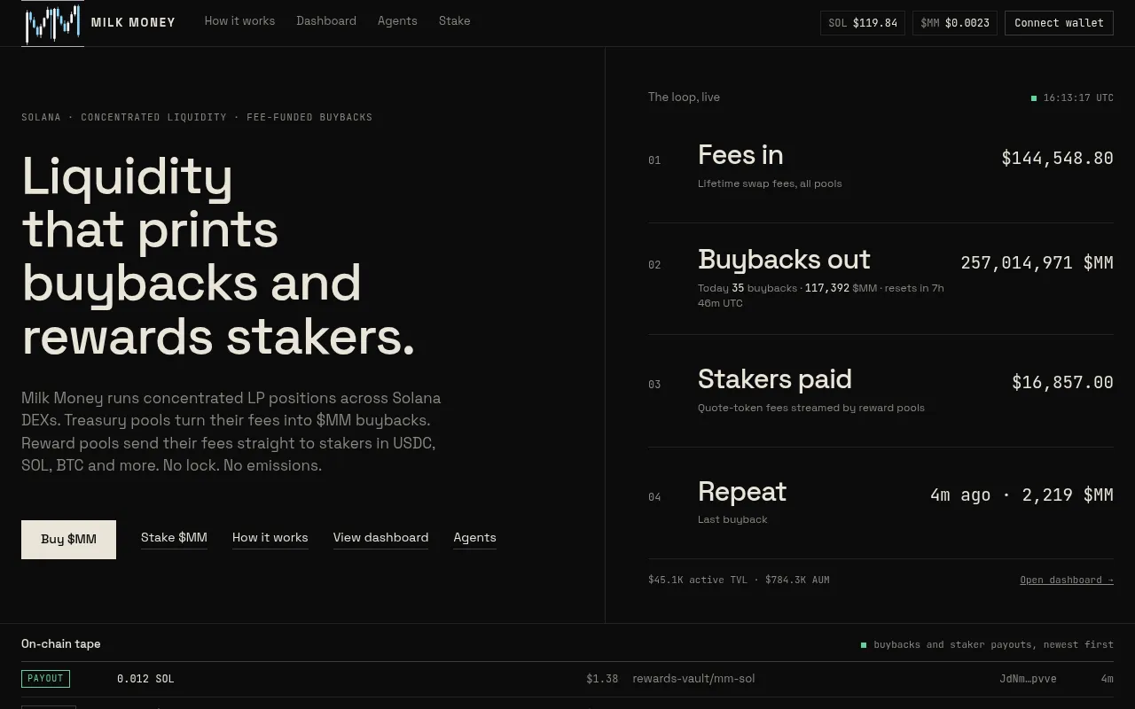Open the How it works nav item
This screenshot has width=1135, height=709.
click(x=239, y=20)
